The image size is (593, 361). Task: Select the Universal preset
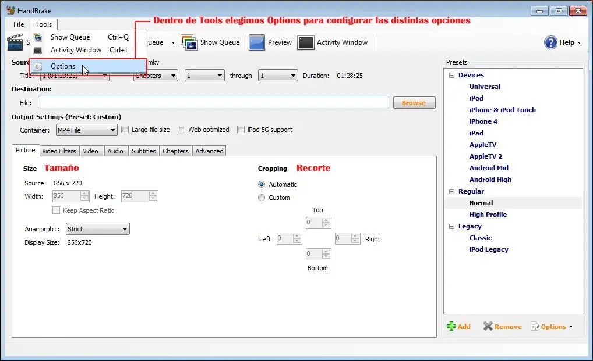[x=485, y=87]
